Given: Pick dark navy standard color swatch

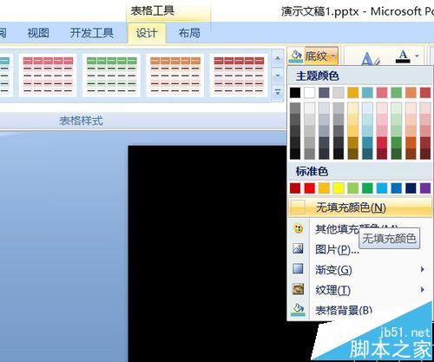Looking at the screenshot, I should (x=411, y=188).
